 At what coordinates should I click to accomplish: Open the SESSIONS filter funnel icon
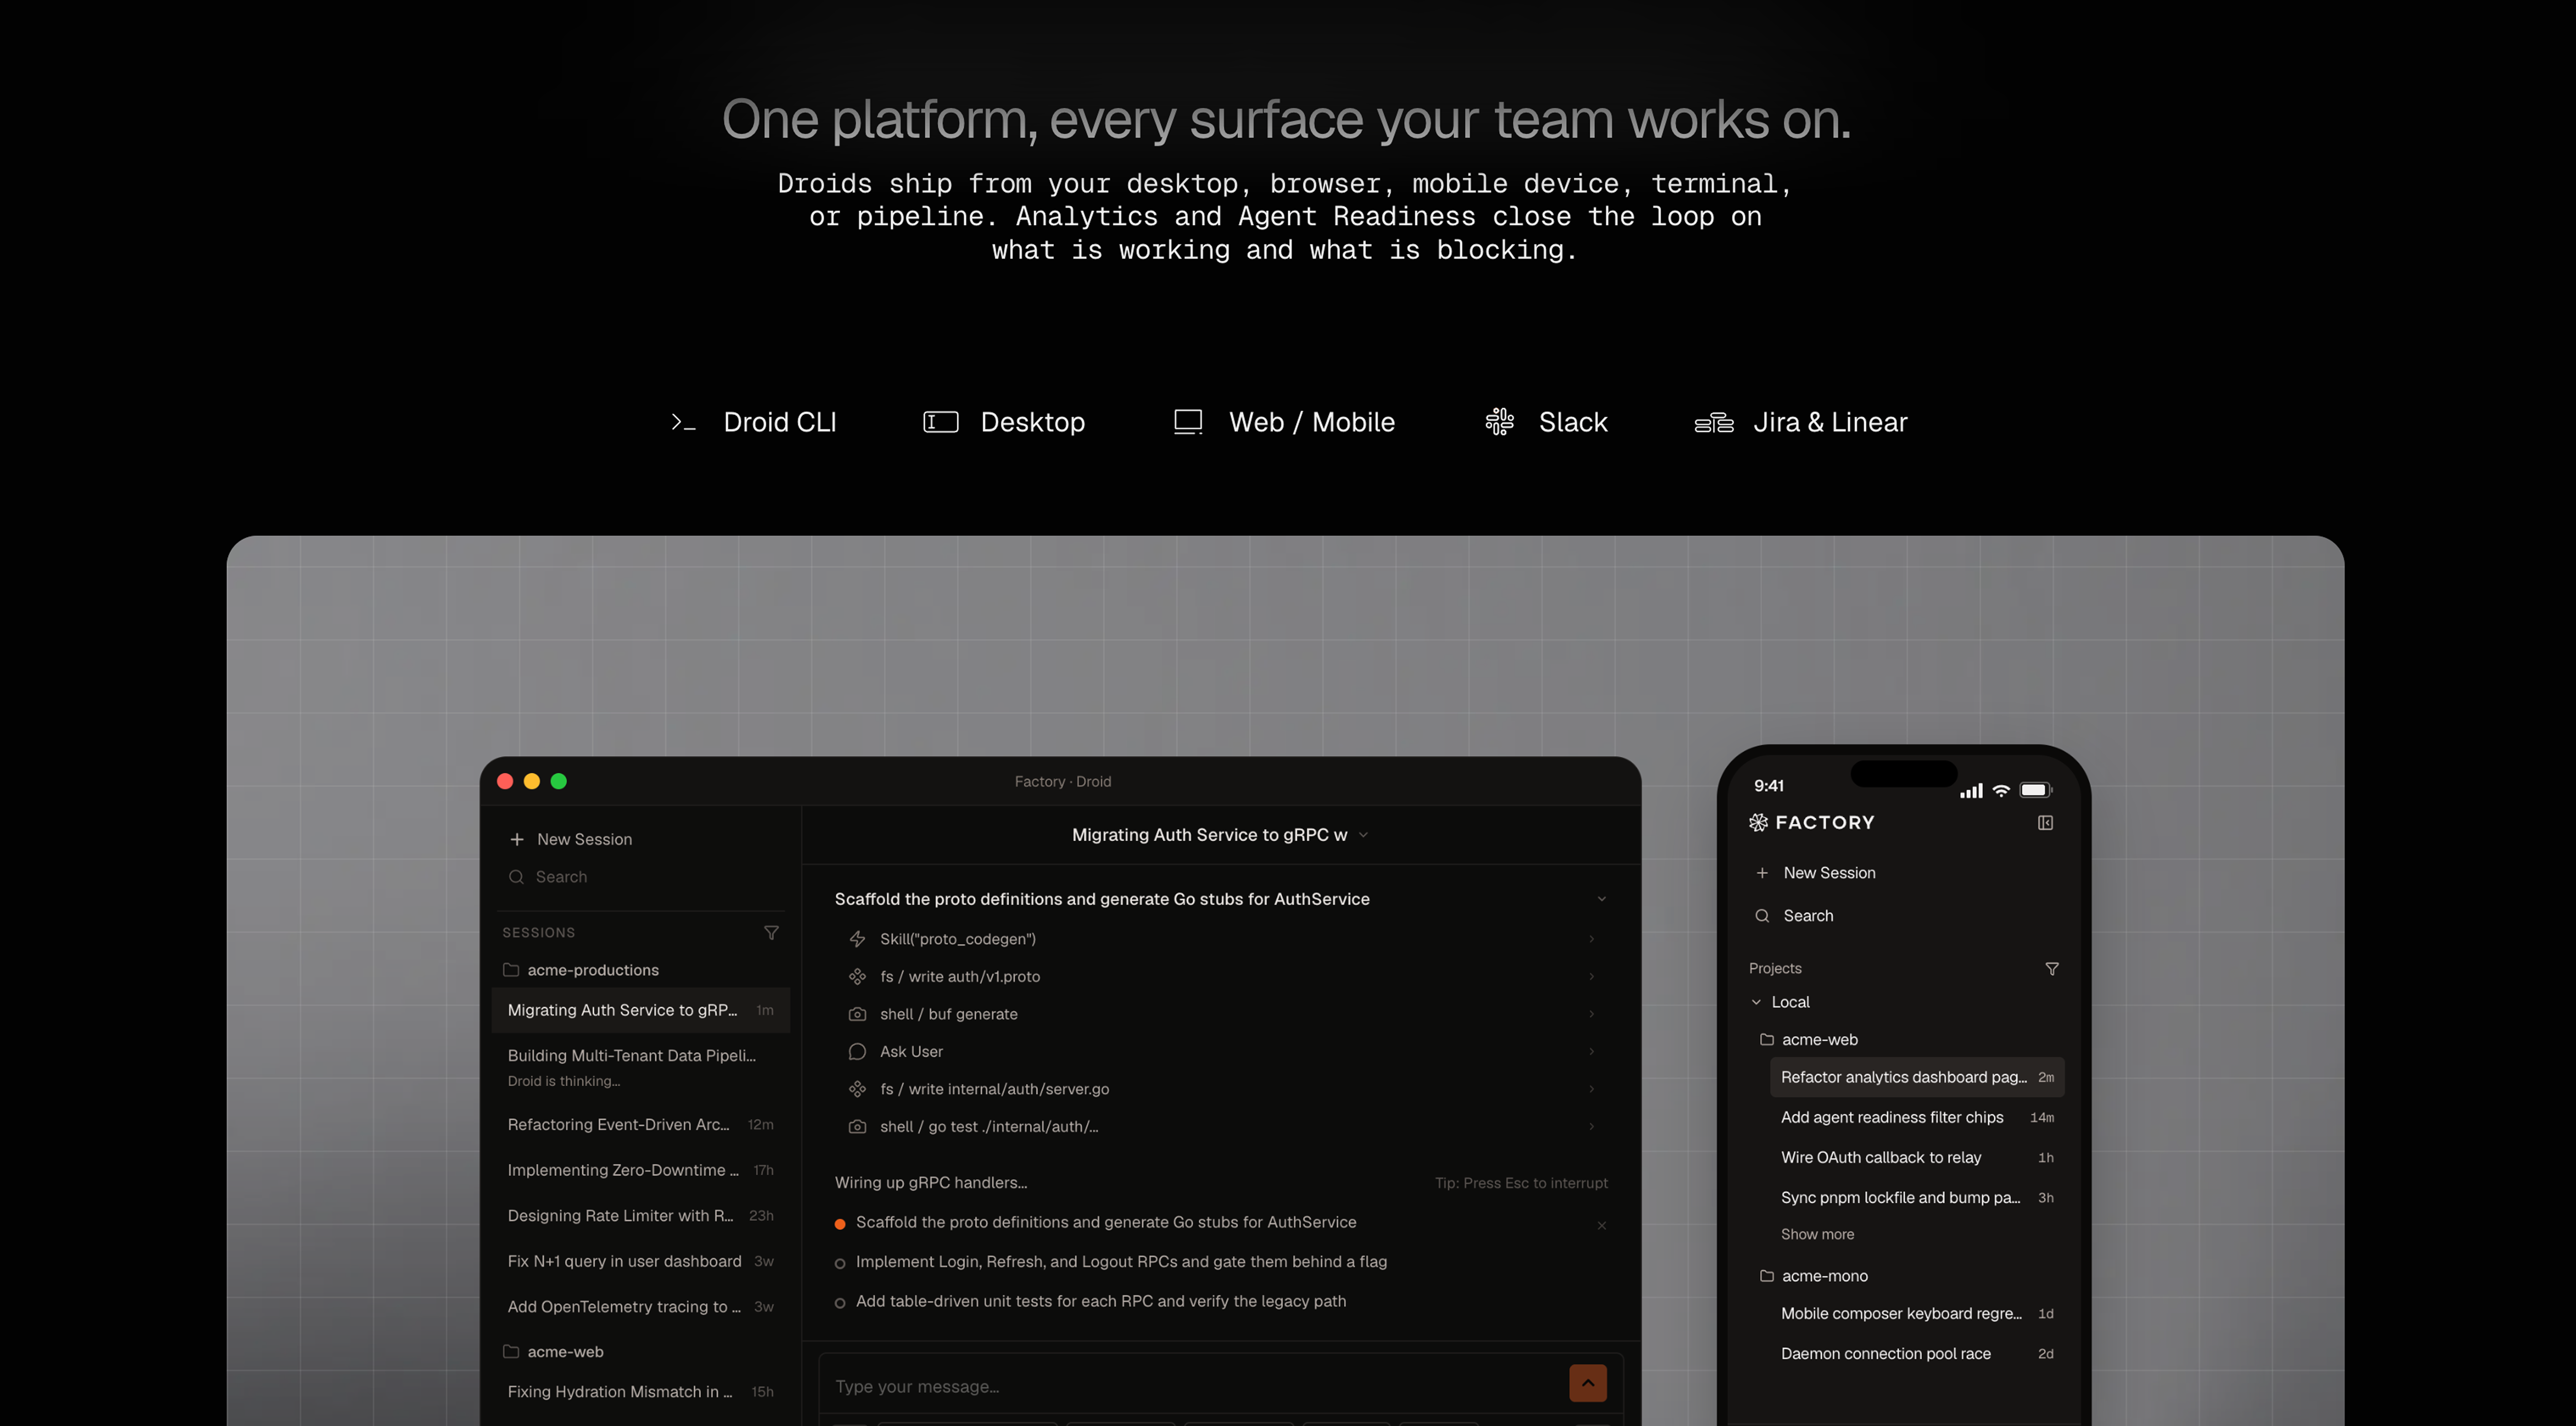pyautogui.click(x=771, y=932)
